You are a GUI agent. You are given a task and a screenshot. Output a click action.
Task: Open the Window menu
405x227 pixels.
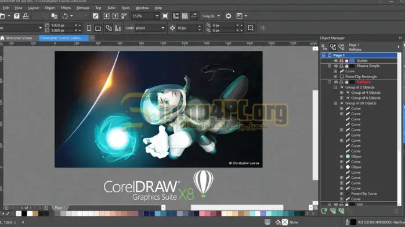click(142, 8)
